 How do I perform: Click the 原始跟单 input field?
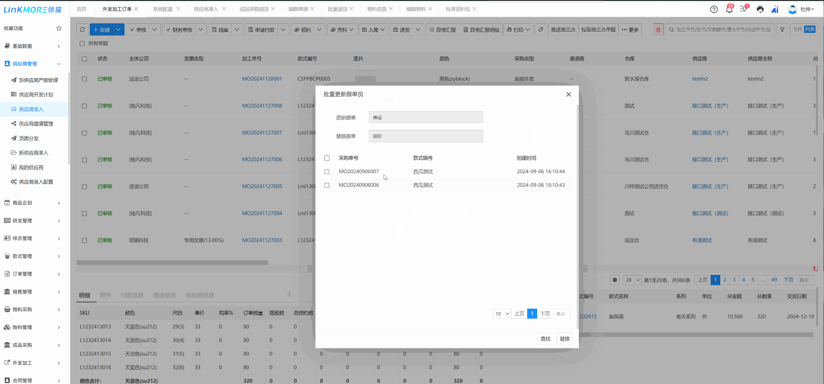(425, 118)
